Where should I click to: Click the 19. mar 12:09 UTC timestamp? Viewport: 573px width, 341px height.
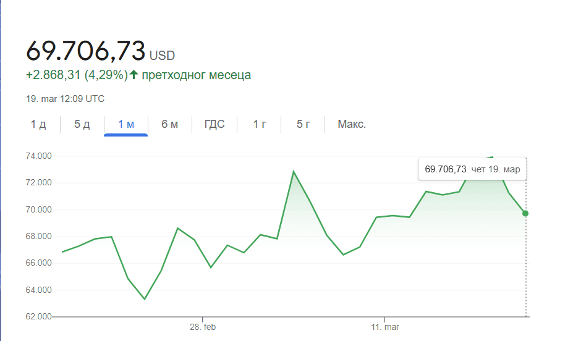(x=65, y=98)
